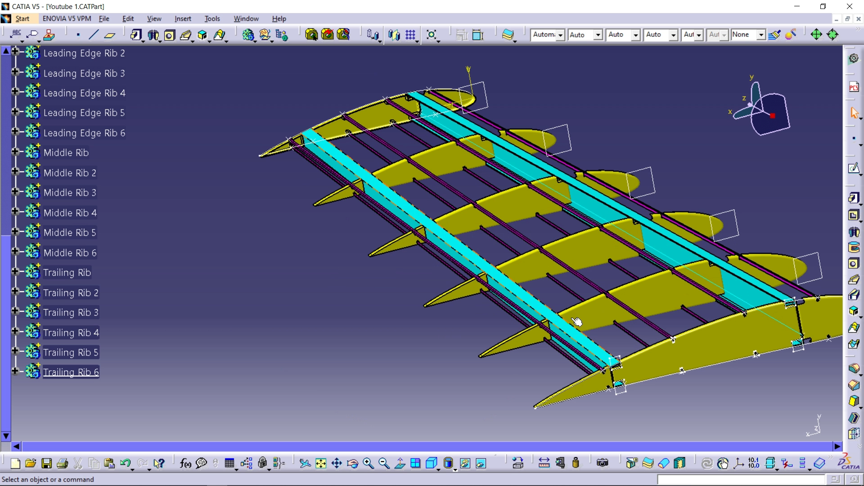This screenshot has width=864, height=486.
Task: Click the Capture camera icon
Action: [x=602, y=463]
